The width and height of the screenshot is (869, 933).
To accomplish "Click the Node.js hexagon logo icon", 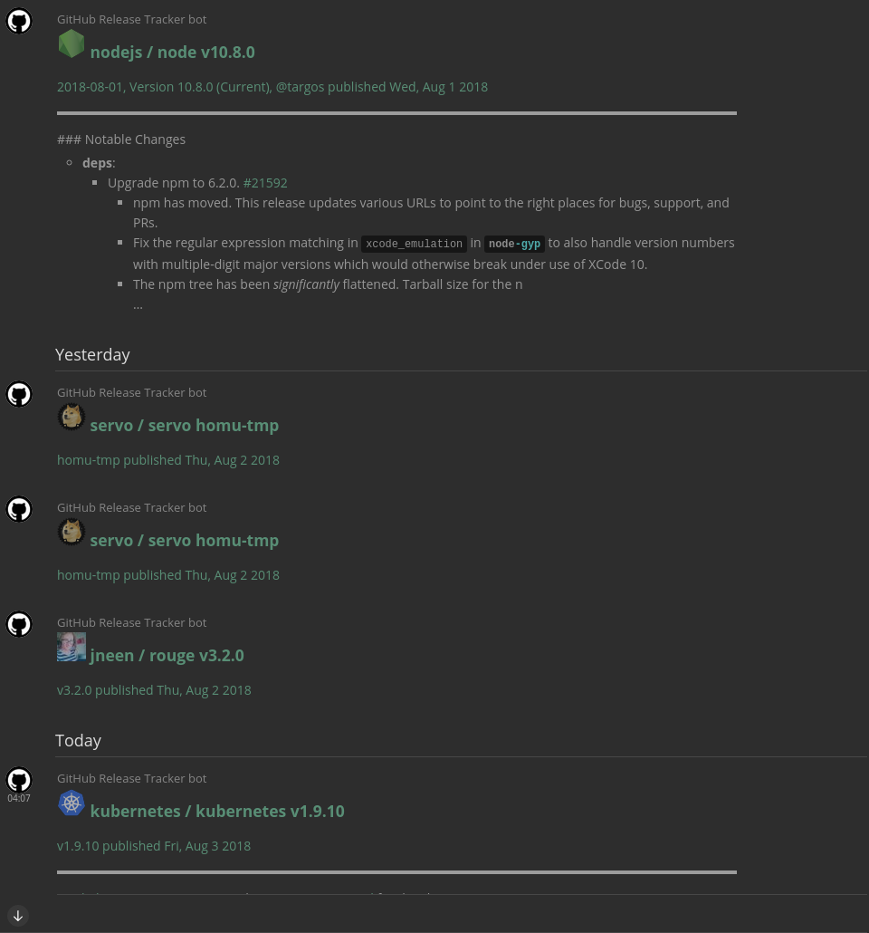I will coord(72,43).
